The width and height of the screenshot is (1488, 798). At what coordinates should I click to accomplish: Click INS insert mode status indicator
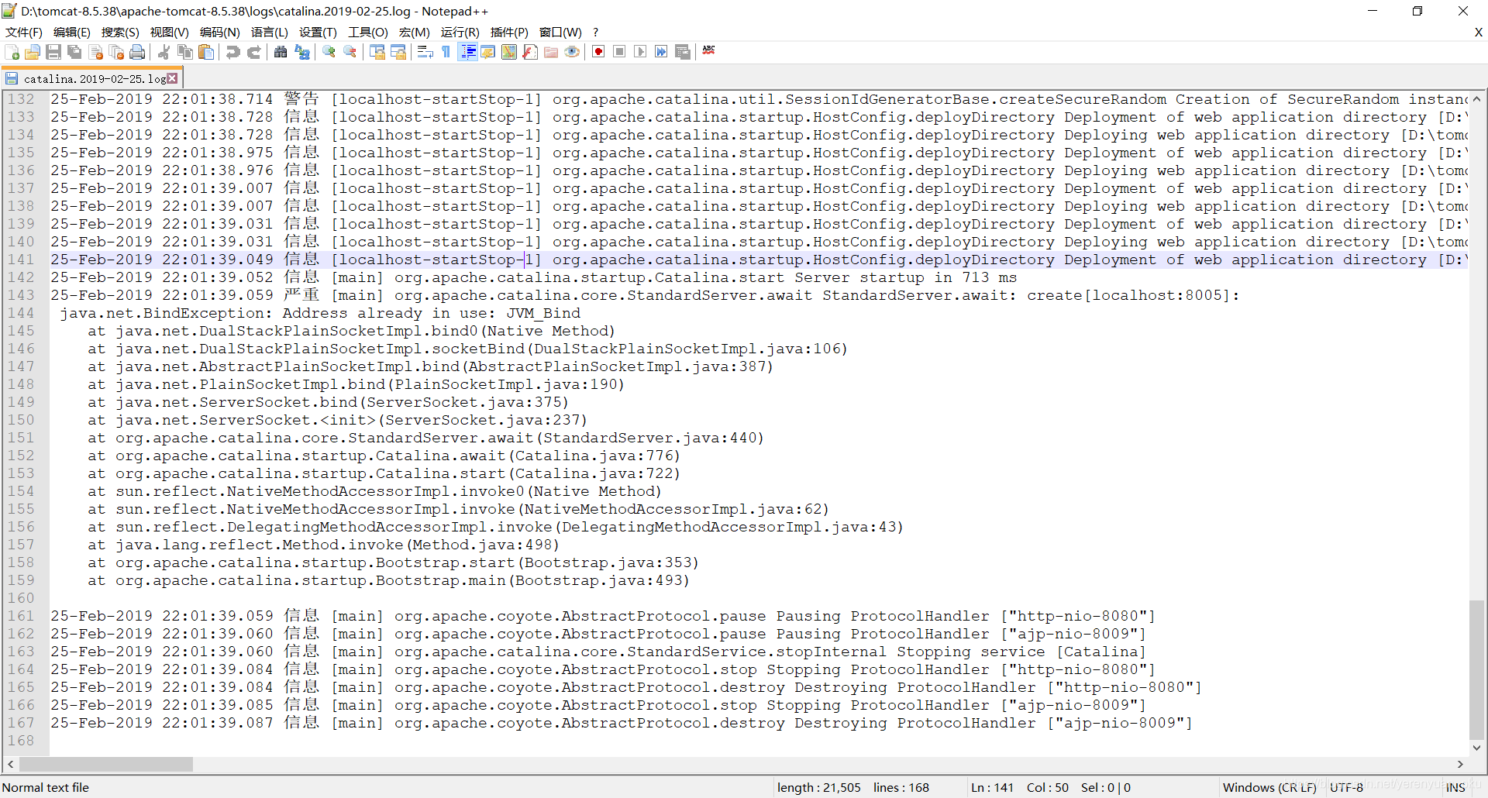click(x=1455, y=788)
